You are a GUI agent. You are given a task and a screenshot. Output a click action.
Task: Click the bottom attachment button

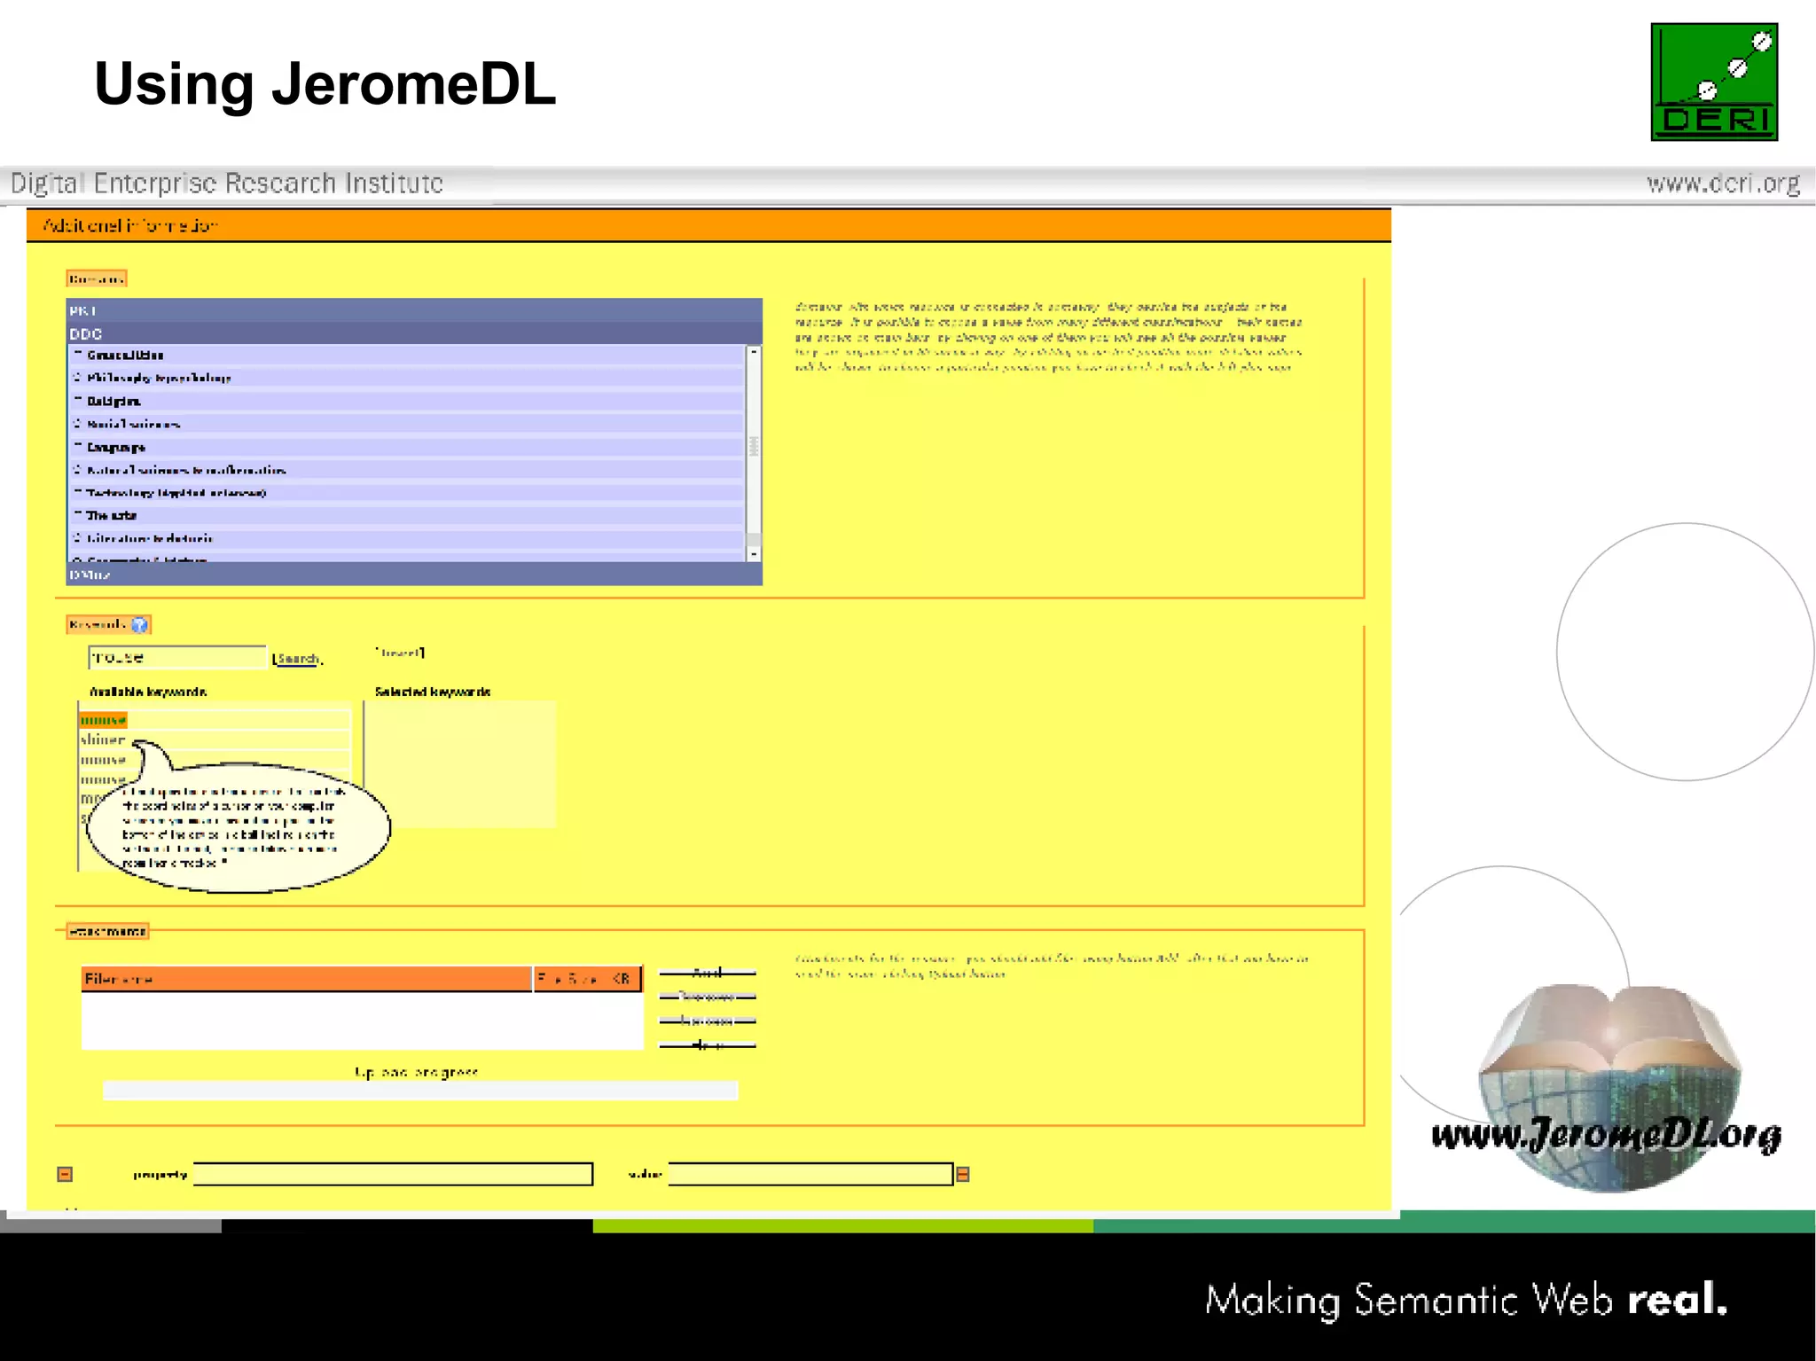(708, 1045)
